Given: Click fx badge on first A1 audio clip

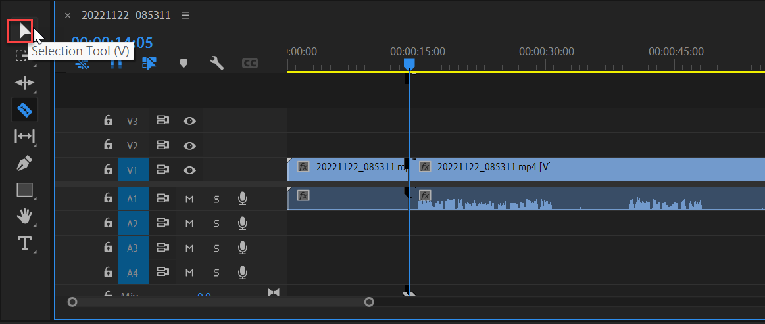Looking at the screenshot, I should coord(303,196).
